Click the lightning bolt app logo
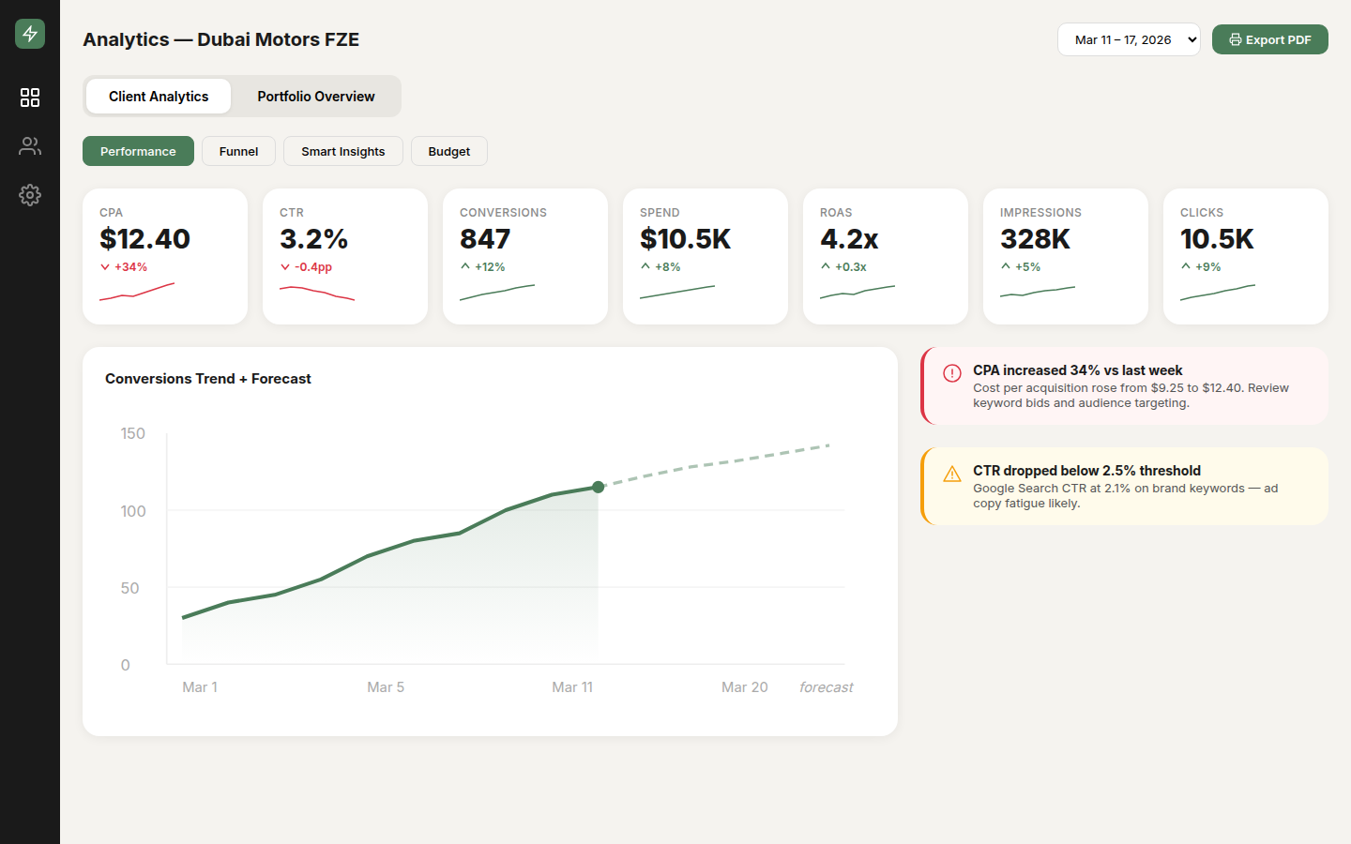Image resolution: width=1351 pixels, height=844 pixels. (x=30, y=34)
